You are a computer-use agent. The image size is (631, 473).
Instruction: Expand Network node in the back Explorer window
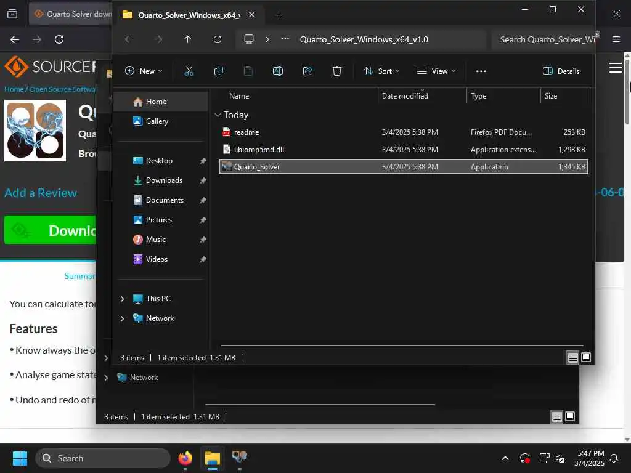[106, 378]
